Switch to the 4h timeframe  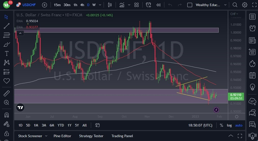tap(82, 5)
